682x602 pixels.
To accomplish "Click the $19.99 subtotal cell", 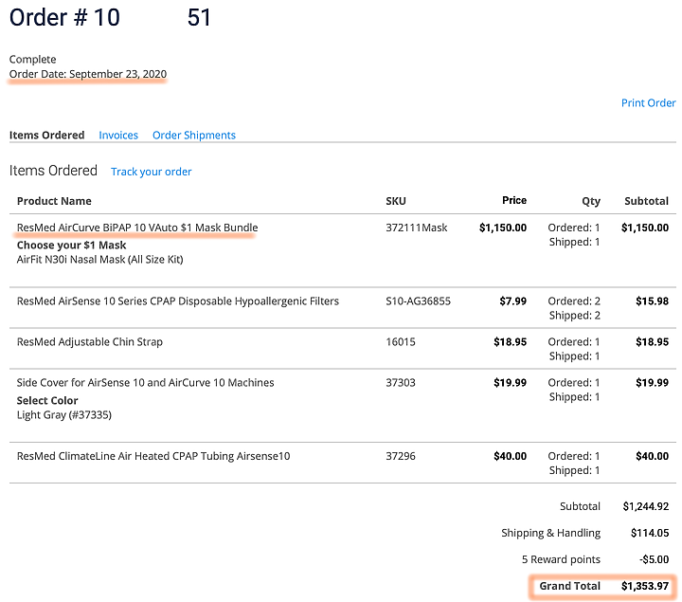I will pyautogui.click(x=652, y=383).
